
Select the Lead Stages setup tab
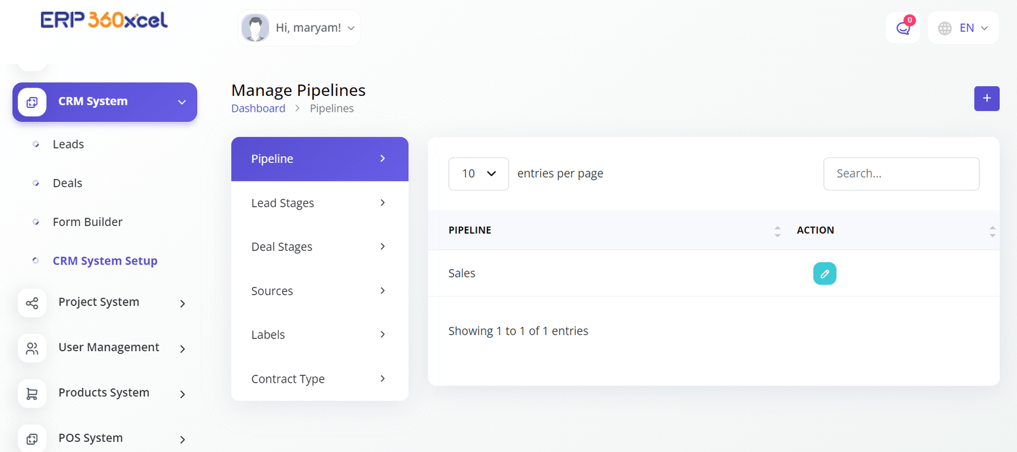(x=319, y=203)
